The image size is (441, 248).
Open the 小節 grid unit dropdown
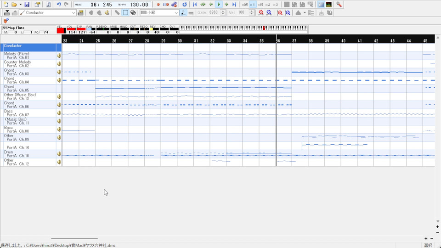176,13
